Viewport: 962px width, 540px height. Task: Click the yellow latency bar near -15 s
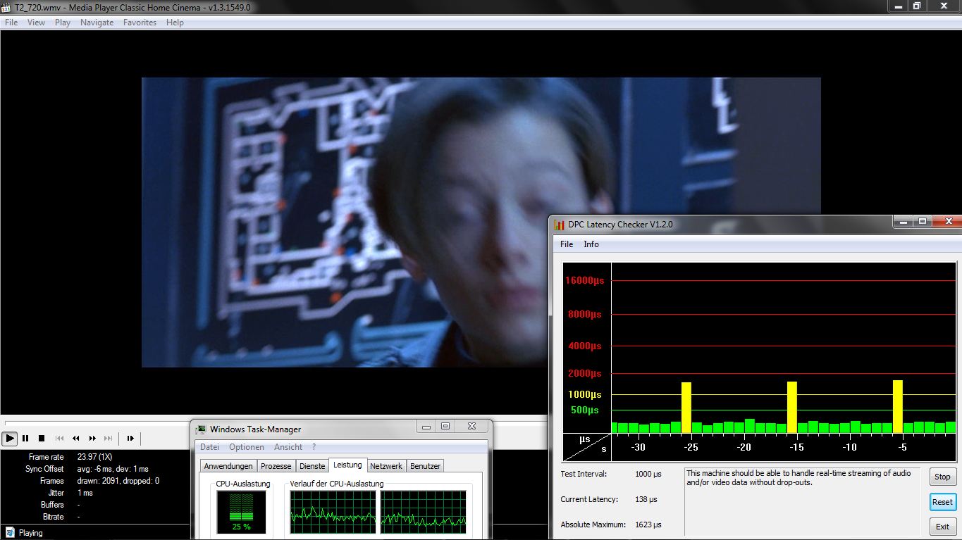[792, 407]
